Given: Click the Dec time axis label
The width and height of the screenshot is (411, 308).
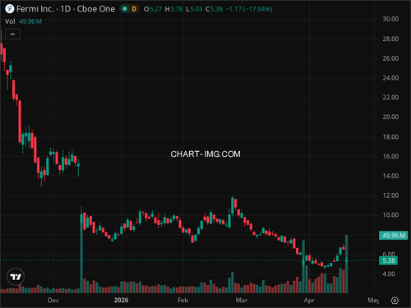Looking at the screenshot, I should pos(53,300).
